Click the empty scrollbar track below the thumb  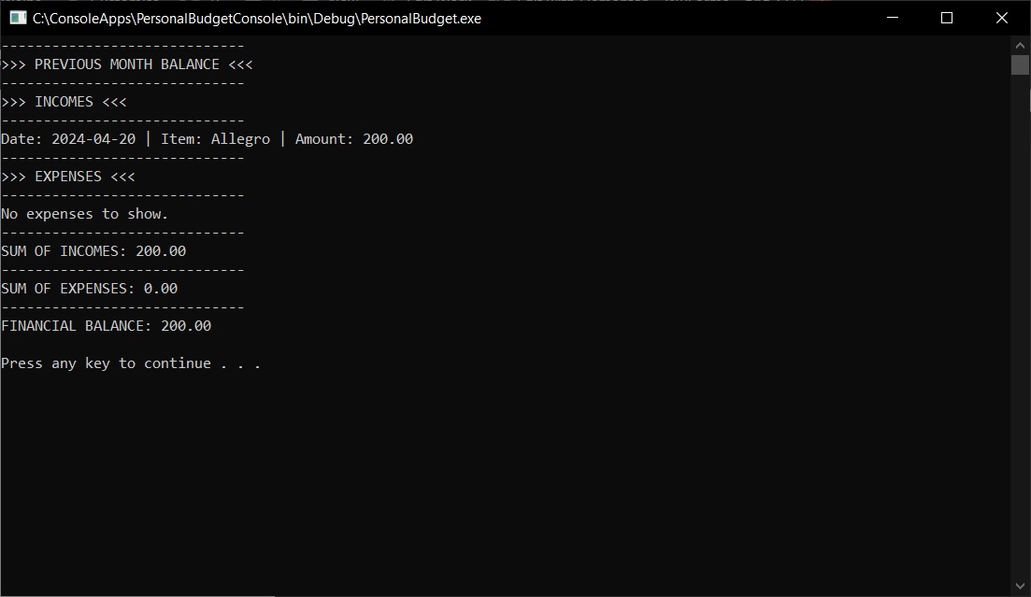1020,327
